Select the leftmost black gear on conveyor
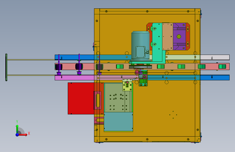The height and width of the screenshot is (152, 235). point(59,67)
